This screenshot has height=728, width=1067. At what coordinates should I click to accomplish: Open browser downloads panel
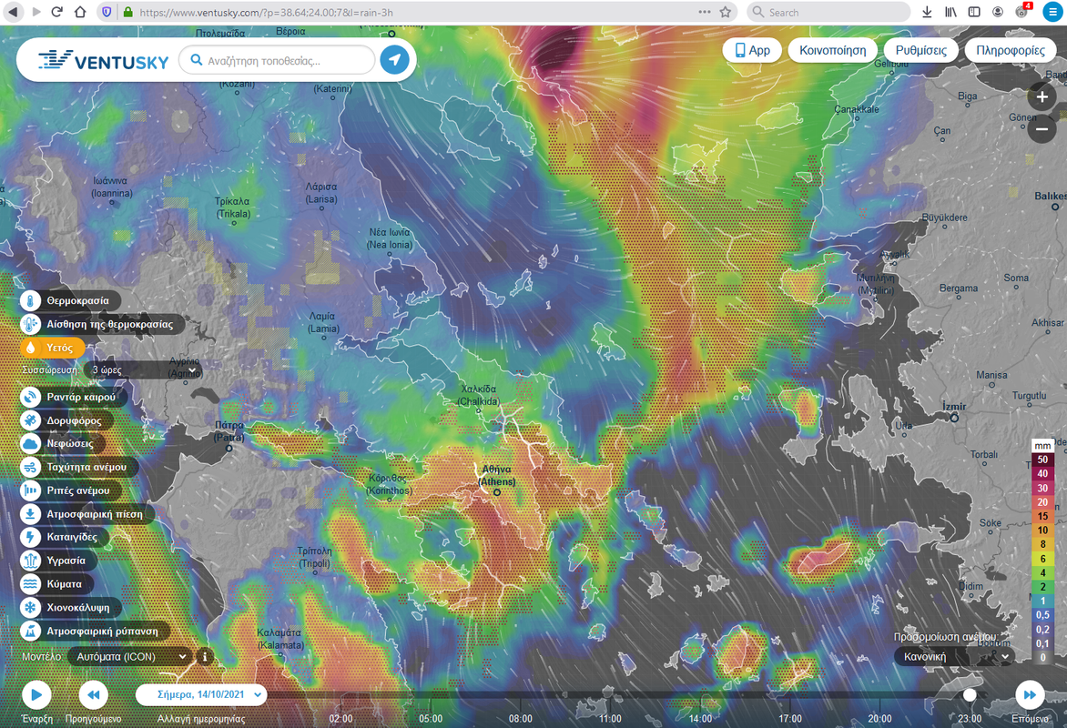927,12
